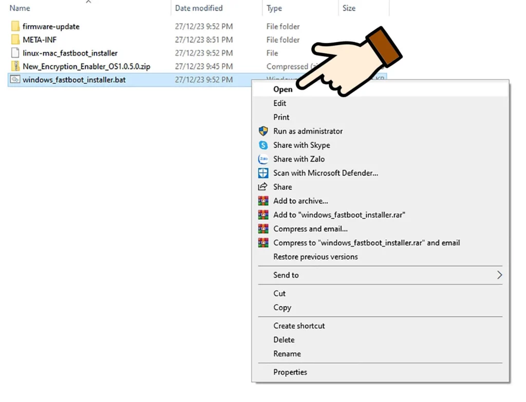Select Edit in the context menu
Image resolution: width=526 pixels, height=402 pixels.
[x=280, y=103]
